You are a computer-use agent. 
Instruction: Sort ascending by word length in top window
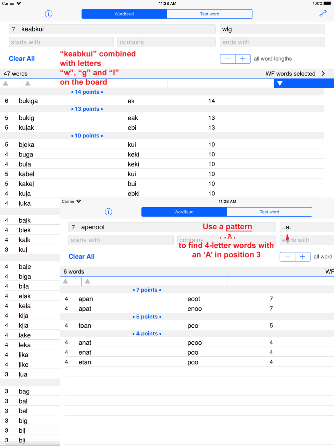[x=6, y=83]
